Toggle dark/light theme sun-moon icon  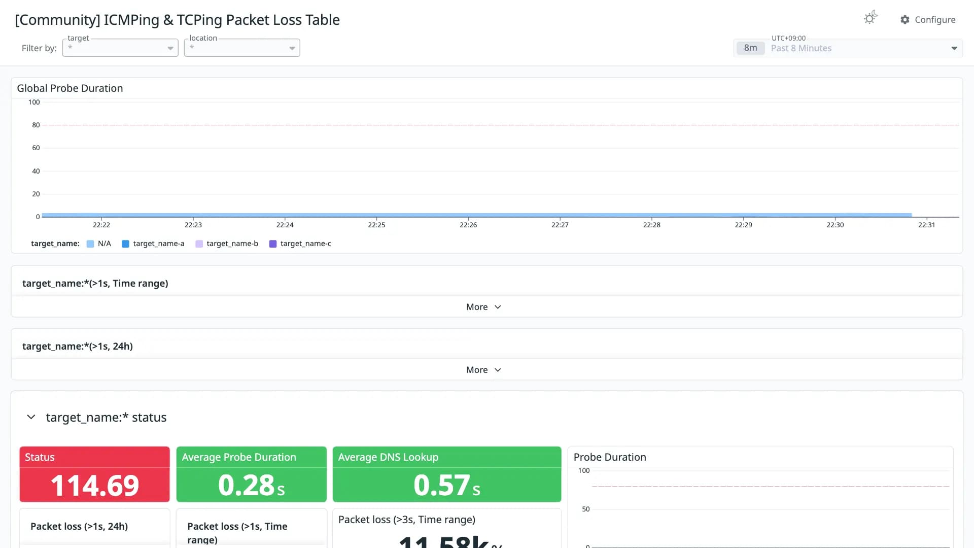click(x=871, y=18)
